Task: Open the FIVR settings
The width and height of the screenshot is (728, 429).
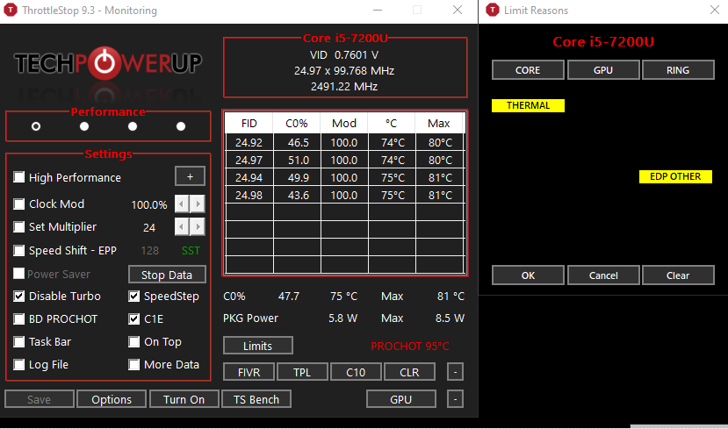Action: [249, 372]
